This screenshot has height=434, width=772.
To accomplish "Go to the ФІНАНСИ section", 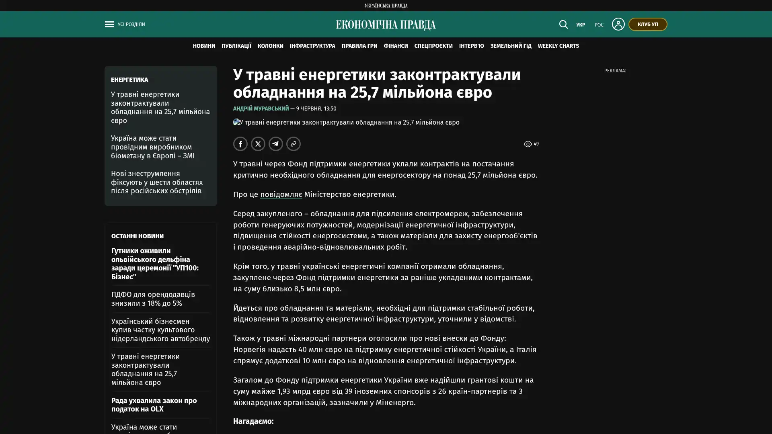I will [395, 46].
